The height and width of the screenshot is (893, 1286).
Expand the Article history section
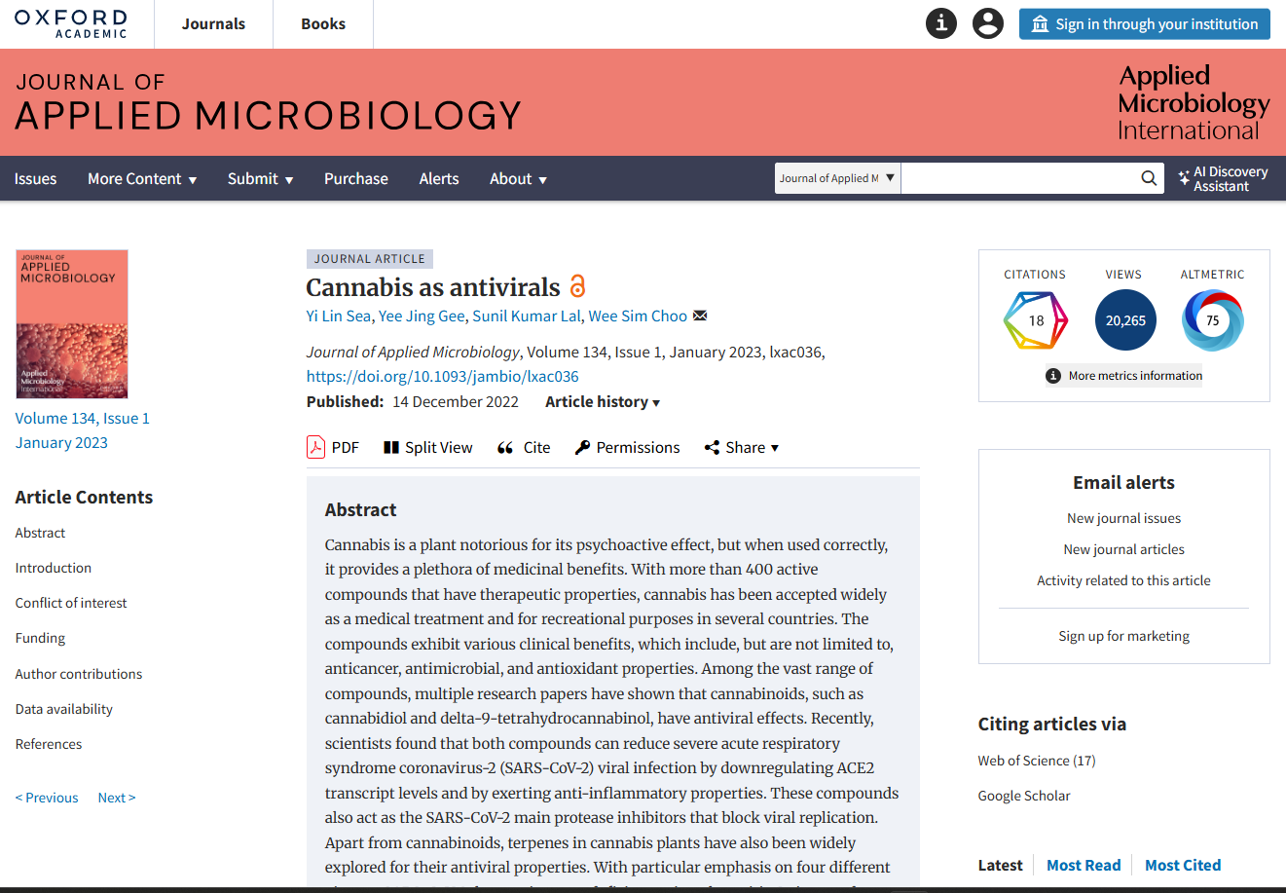[x=603, y=402]
